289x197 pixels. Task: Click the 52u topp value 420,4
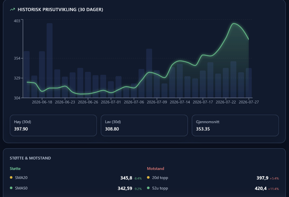(260, 189)
